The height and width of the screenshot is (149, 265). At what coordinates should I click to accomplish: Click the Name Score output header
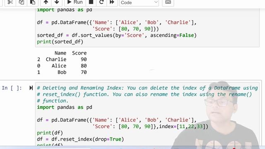(x=70, y=53)
